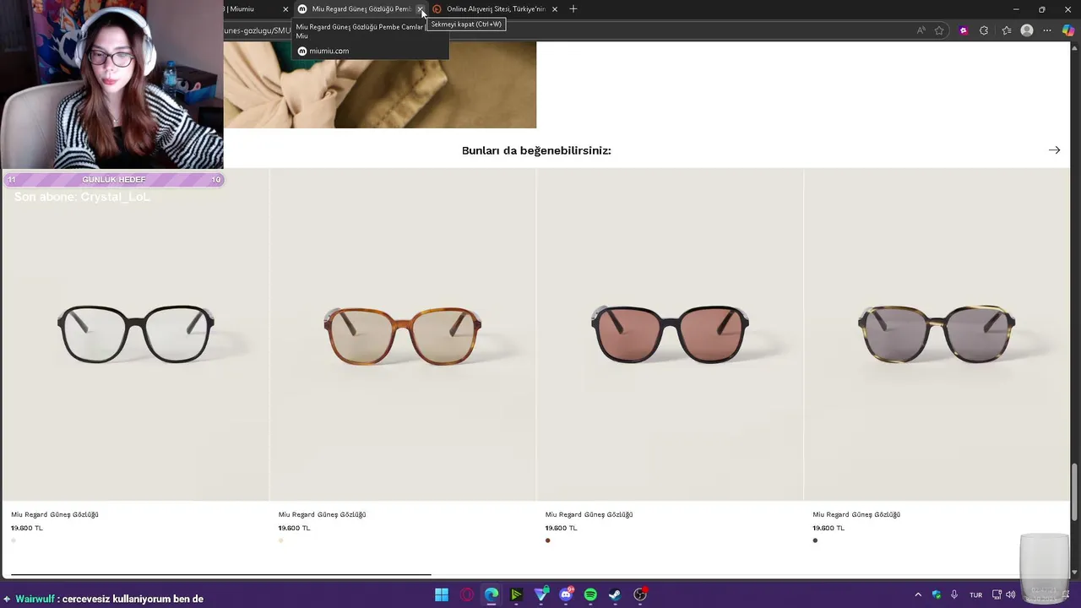Screen dimensions: 1081x608
Task: Open Opera GX from the taskbar
Action: [x=467, y=595]
